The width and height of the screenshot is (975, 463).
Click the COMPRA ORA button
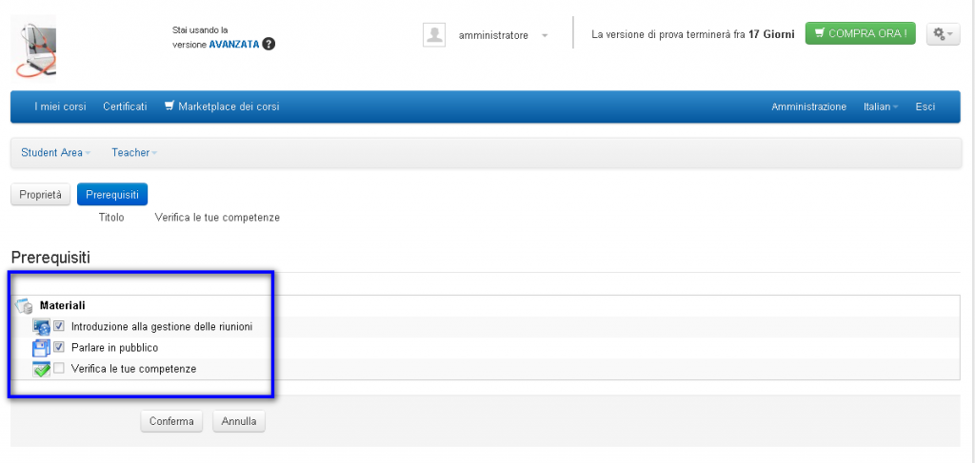(x=861, y=33)
